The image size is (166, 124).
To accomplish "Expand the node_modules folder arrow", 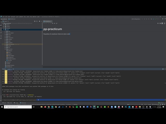I will (x=5, y=44).
